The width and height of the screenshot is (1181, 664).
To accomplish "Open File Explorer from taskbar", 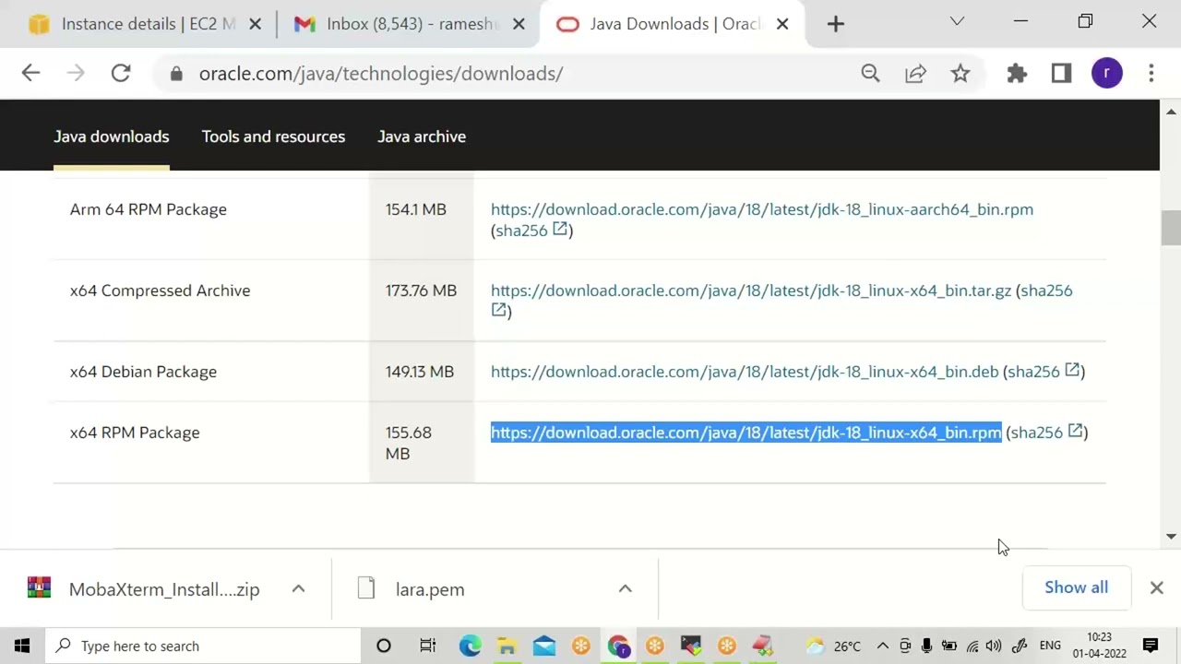I will point(507,646).
